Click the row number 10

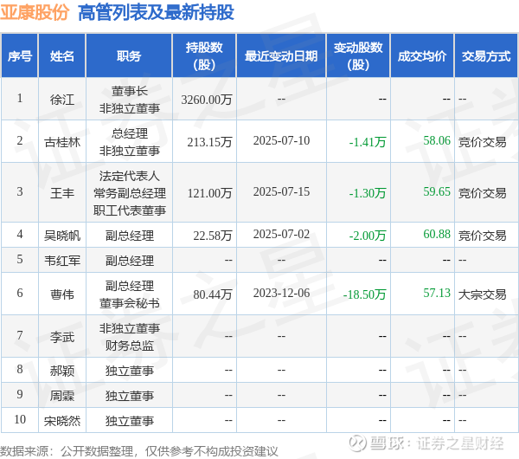20,419
